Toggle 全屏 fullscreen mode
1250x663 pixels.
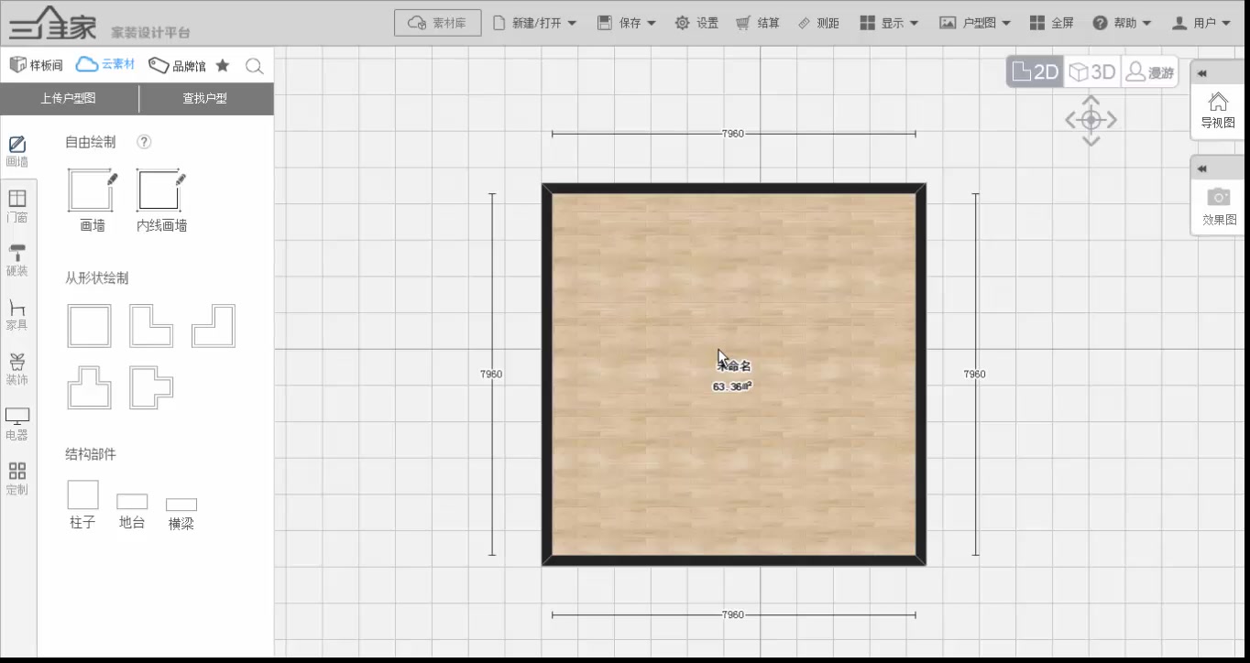1051,23
